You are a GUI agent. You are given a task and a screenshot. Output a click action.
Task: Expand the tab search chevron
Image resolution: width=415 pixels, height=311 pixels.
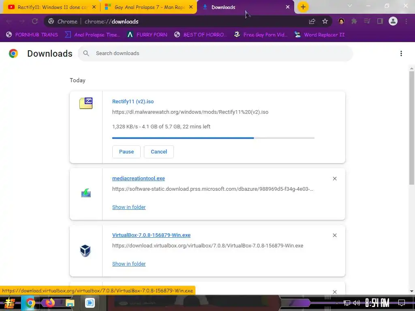click(x=350, y=6)
